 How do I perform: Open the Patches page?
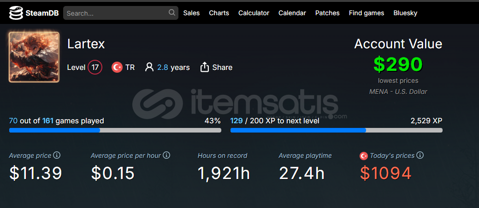327,13
